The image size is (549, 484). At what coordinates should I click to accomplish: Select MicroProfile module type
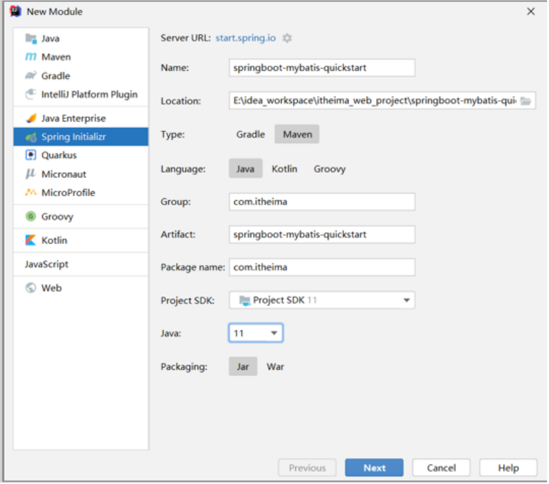81,193
